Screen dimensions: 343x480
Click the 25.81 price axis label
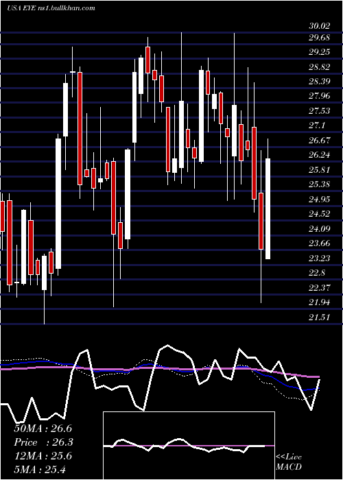(320, 170)
